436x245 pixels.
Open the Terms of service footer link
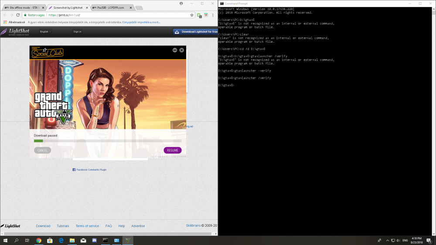pyautogui.click(x=87, y=226)
